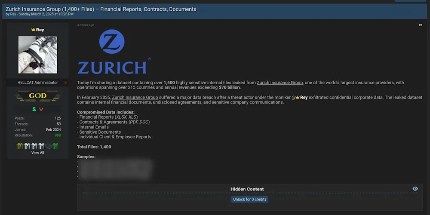Image resolution: width=430 pixels, height=215 pixels.
Task: Open second Zurich Insurance Group link in February paragraph
Action: point(135,97)
